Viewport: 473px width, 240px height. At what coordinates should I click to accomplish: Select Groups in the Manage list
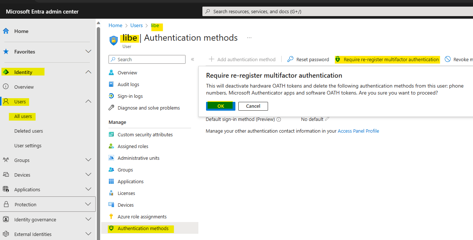click(125, 170)
